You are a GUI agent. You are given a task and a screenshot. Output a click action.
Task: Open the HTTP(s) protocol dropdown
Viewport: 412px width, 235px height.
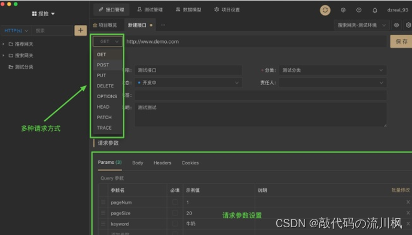tap(16, 30)
